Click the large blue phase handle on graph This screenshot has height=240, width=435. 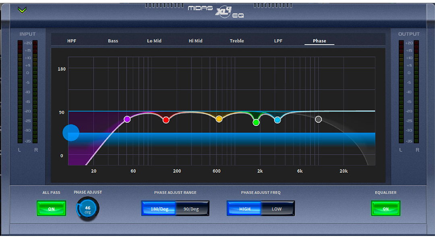(71, 133)
